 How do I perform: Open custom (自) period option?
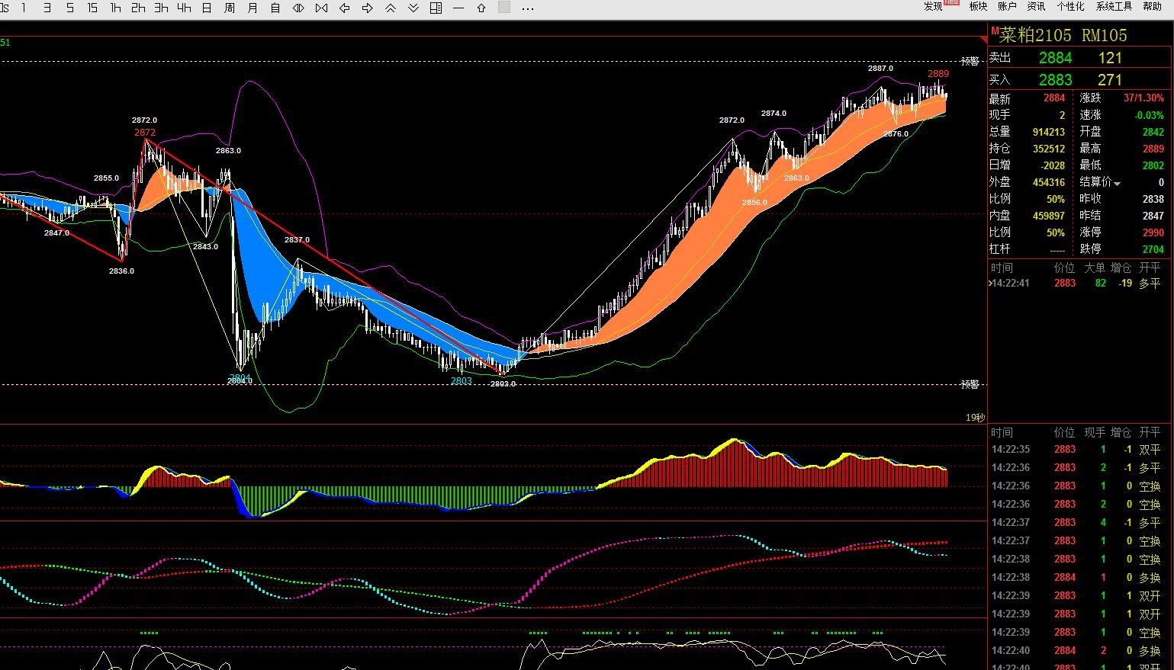point(275,8)
